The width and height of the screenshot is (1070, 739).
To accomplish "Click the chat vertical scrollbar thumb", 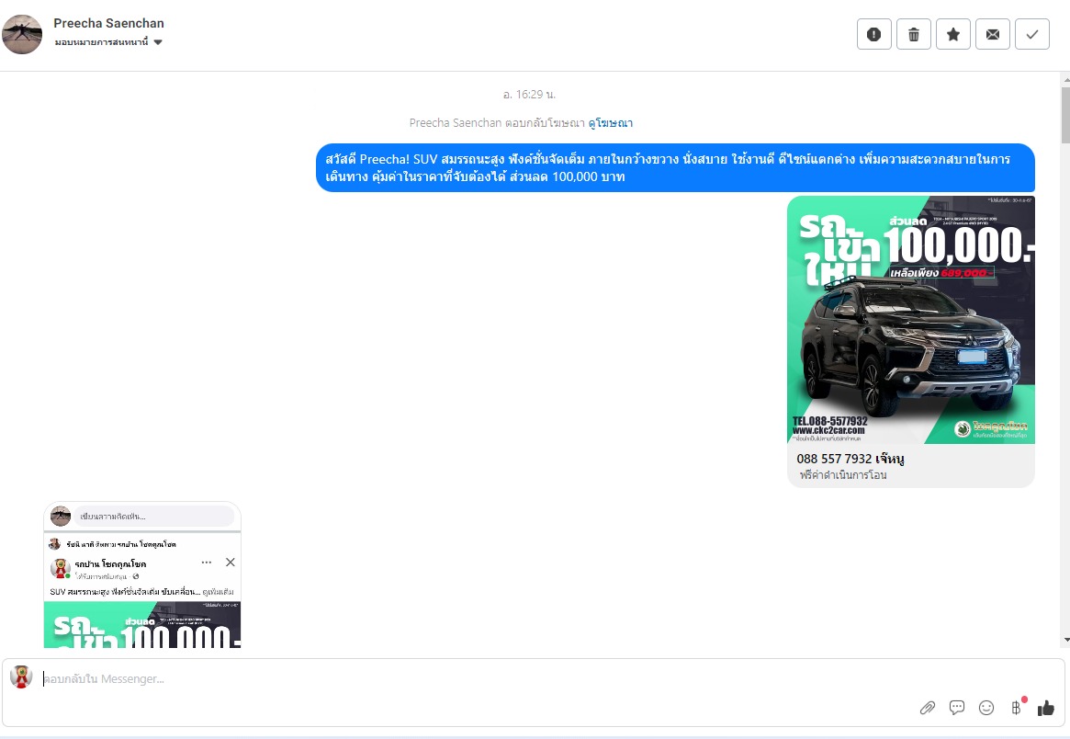I will pos(1065,115).
